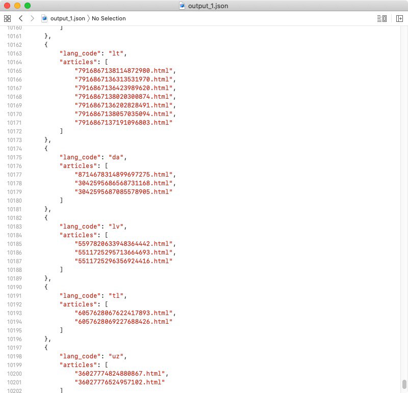Click entry 6057628067622417893.html

tap(123, 313)
